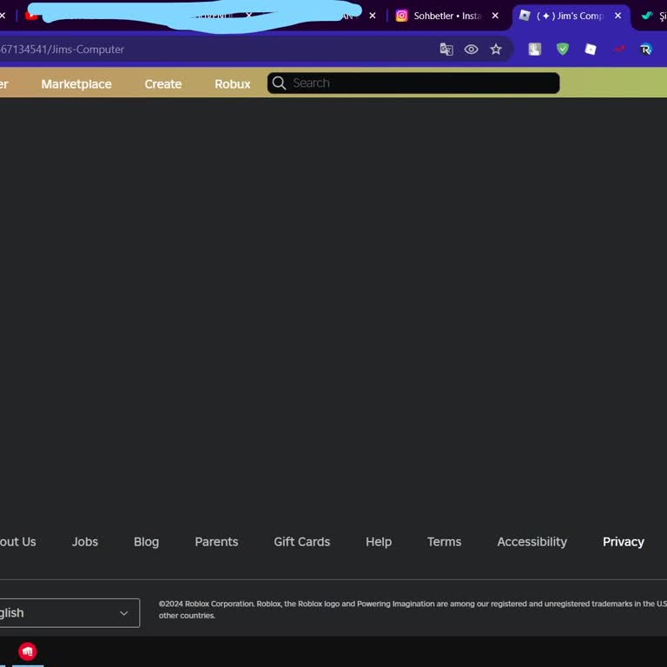Switch to the Jim's Computer tab
The image size is (667, 667).
[572, 17]
